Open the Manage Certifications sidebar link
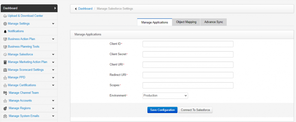Viewport: 296px width, 122px height. [22, 85]
